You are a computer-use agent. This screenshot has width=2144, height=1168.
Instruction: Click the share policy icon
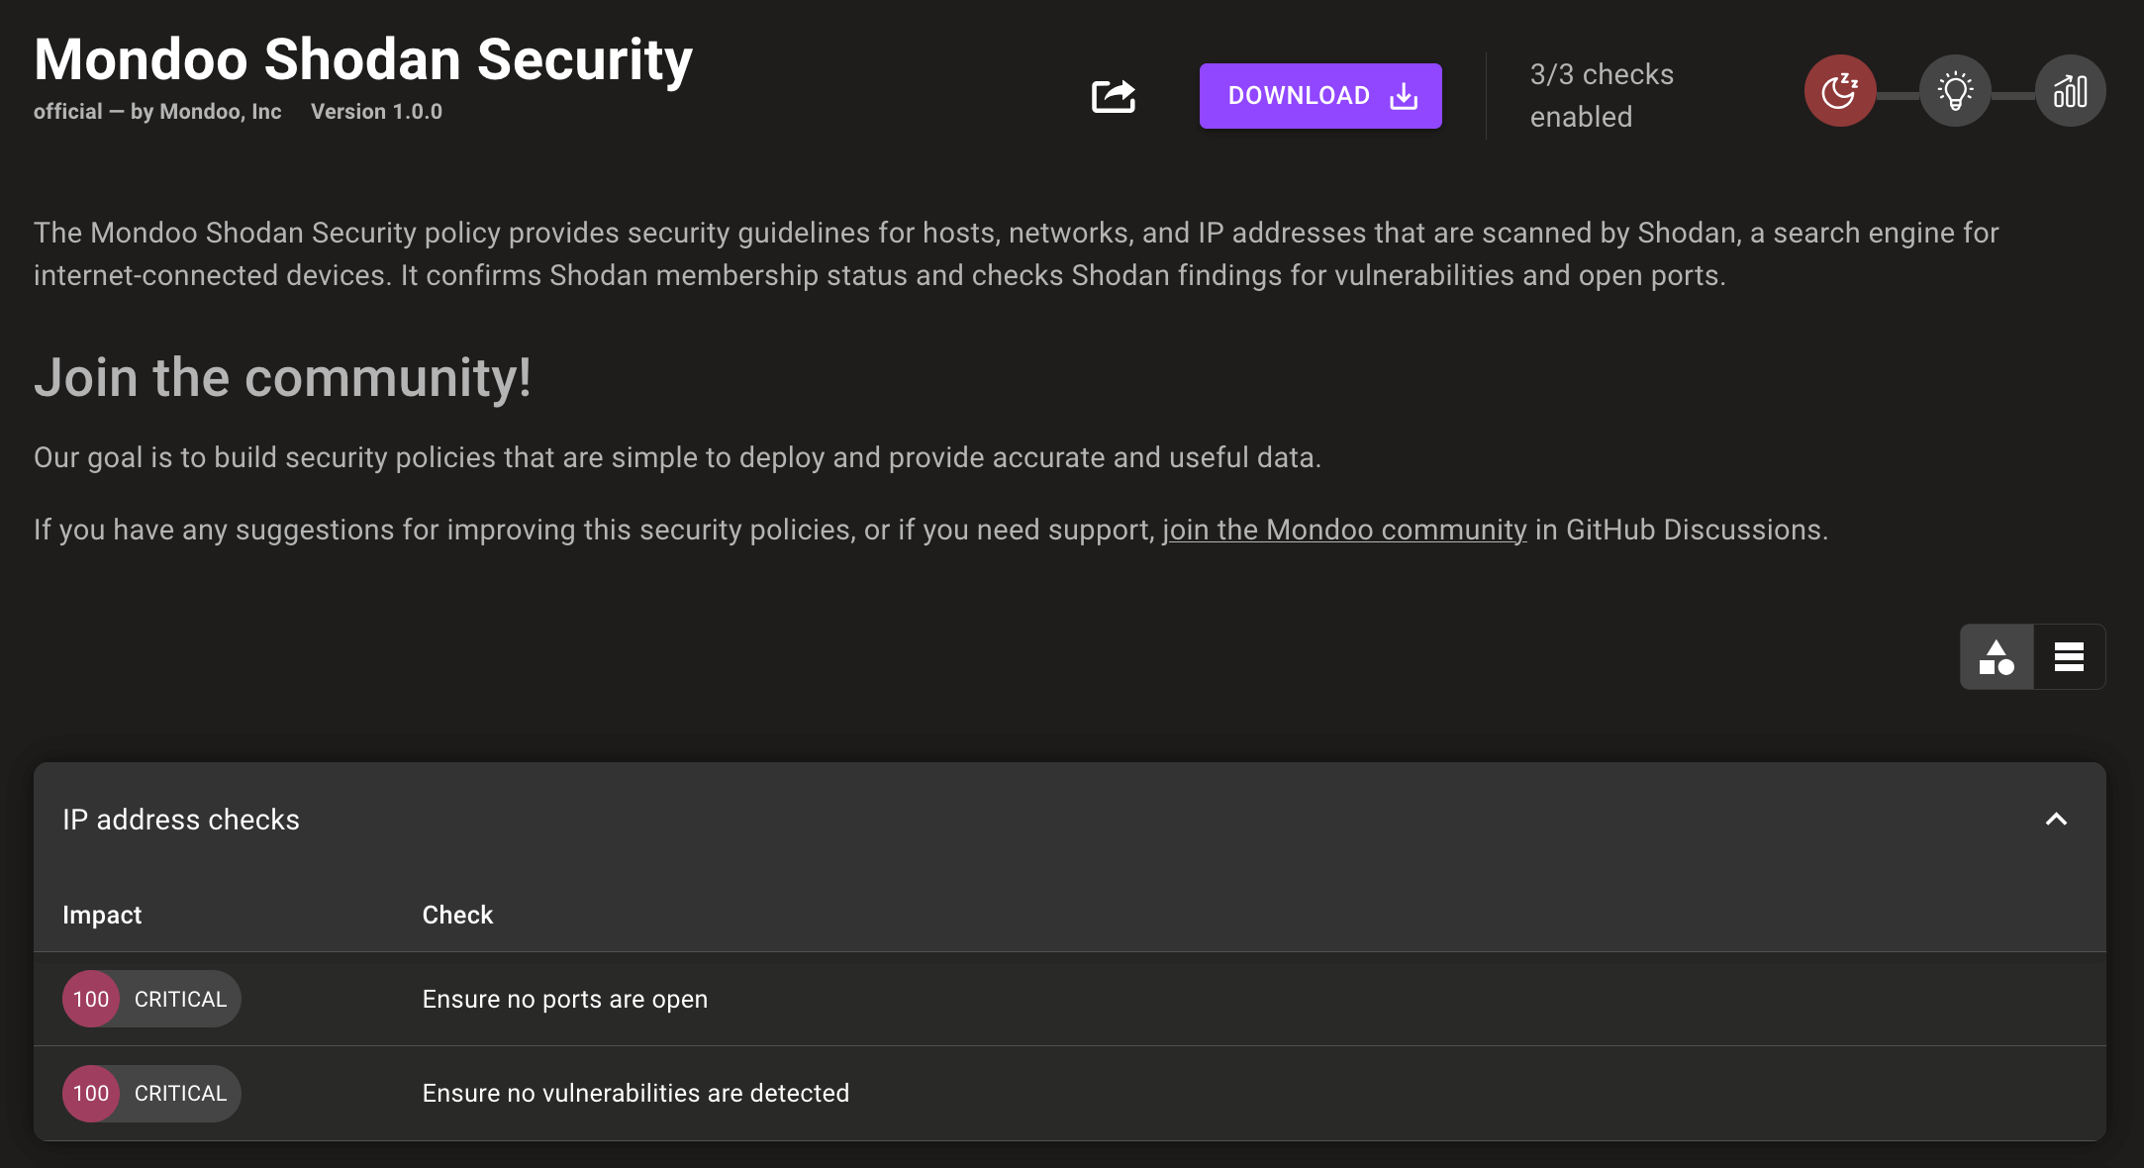pyautogui.click(x=1113, y=95)
